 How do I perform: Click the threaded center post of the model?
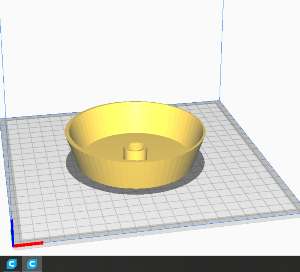tap(135, 154)
